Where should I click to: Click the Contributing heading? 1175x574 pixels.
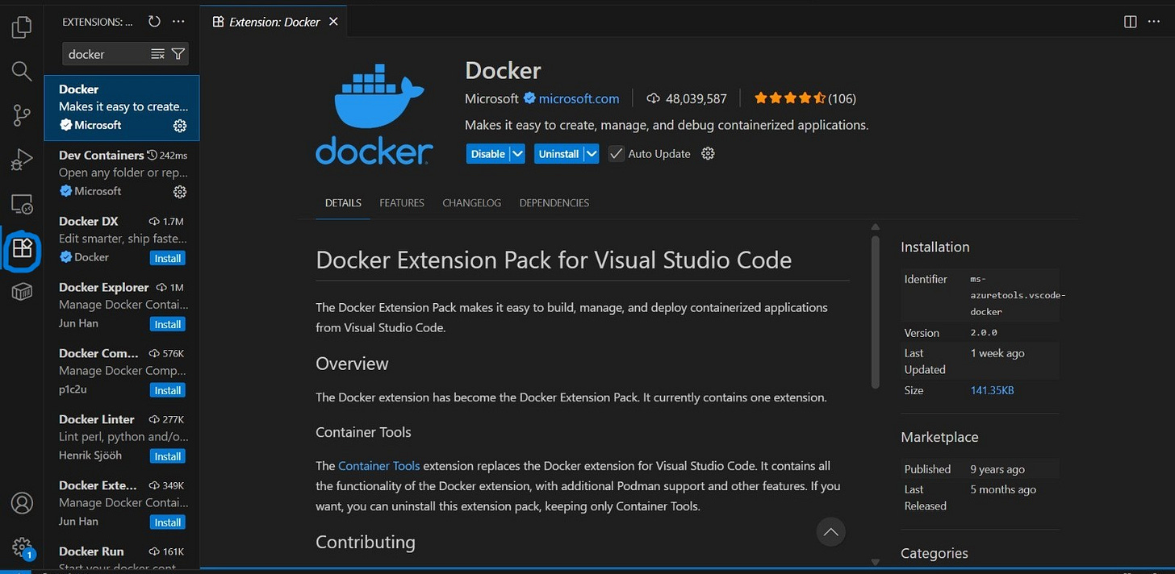click(366, 543)
